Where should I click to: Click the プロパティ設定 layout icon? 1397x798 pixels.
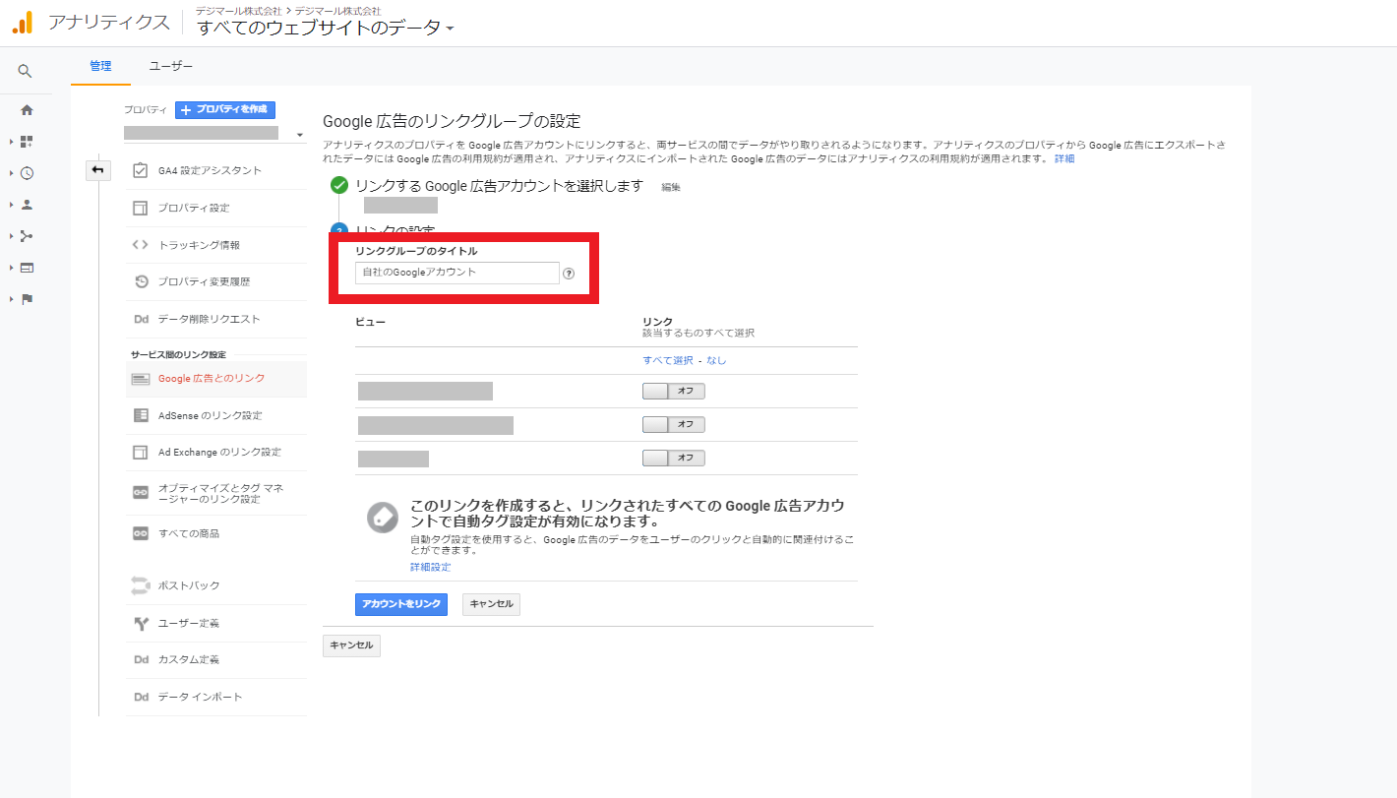[x=141, y=208]
